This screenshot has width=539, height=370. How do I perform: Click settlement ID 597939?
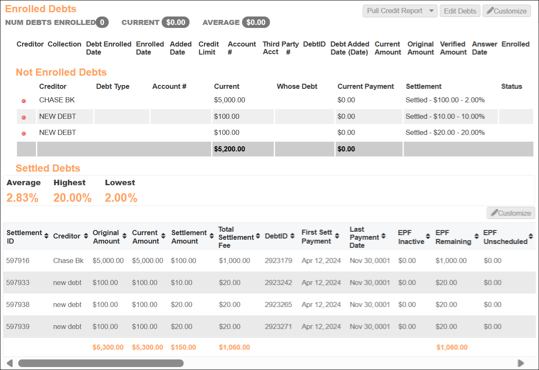(x=18, y=326)
